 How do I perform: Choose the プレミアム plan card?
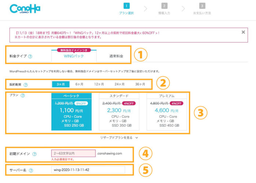coord(167,112)
